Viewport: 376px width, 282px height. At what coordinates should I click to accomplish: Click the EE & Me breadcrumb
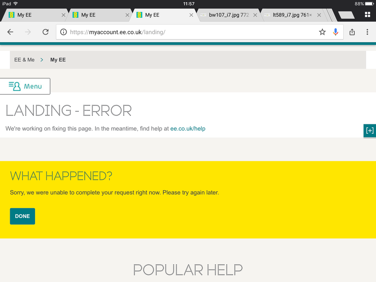24,60
